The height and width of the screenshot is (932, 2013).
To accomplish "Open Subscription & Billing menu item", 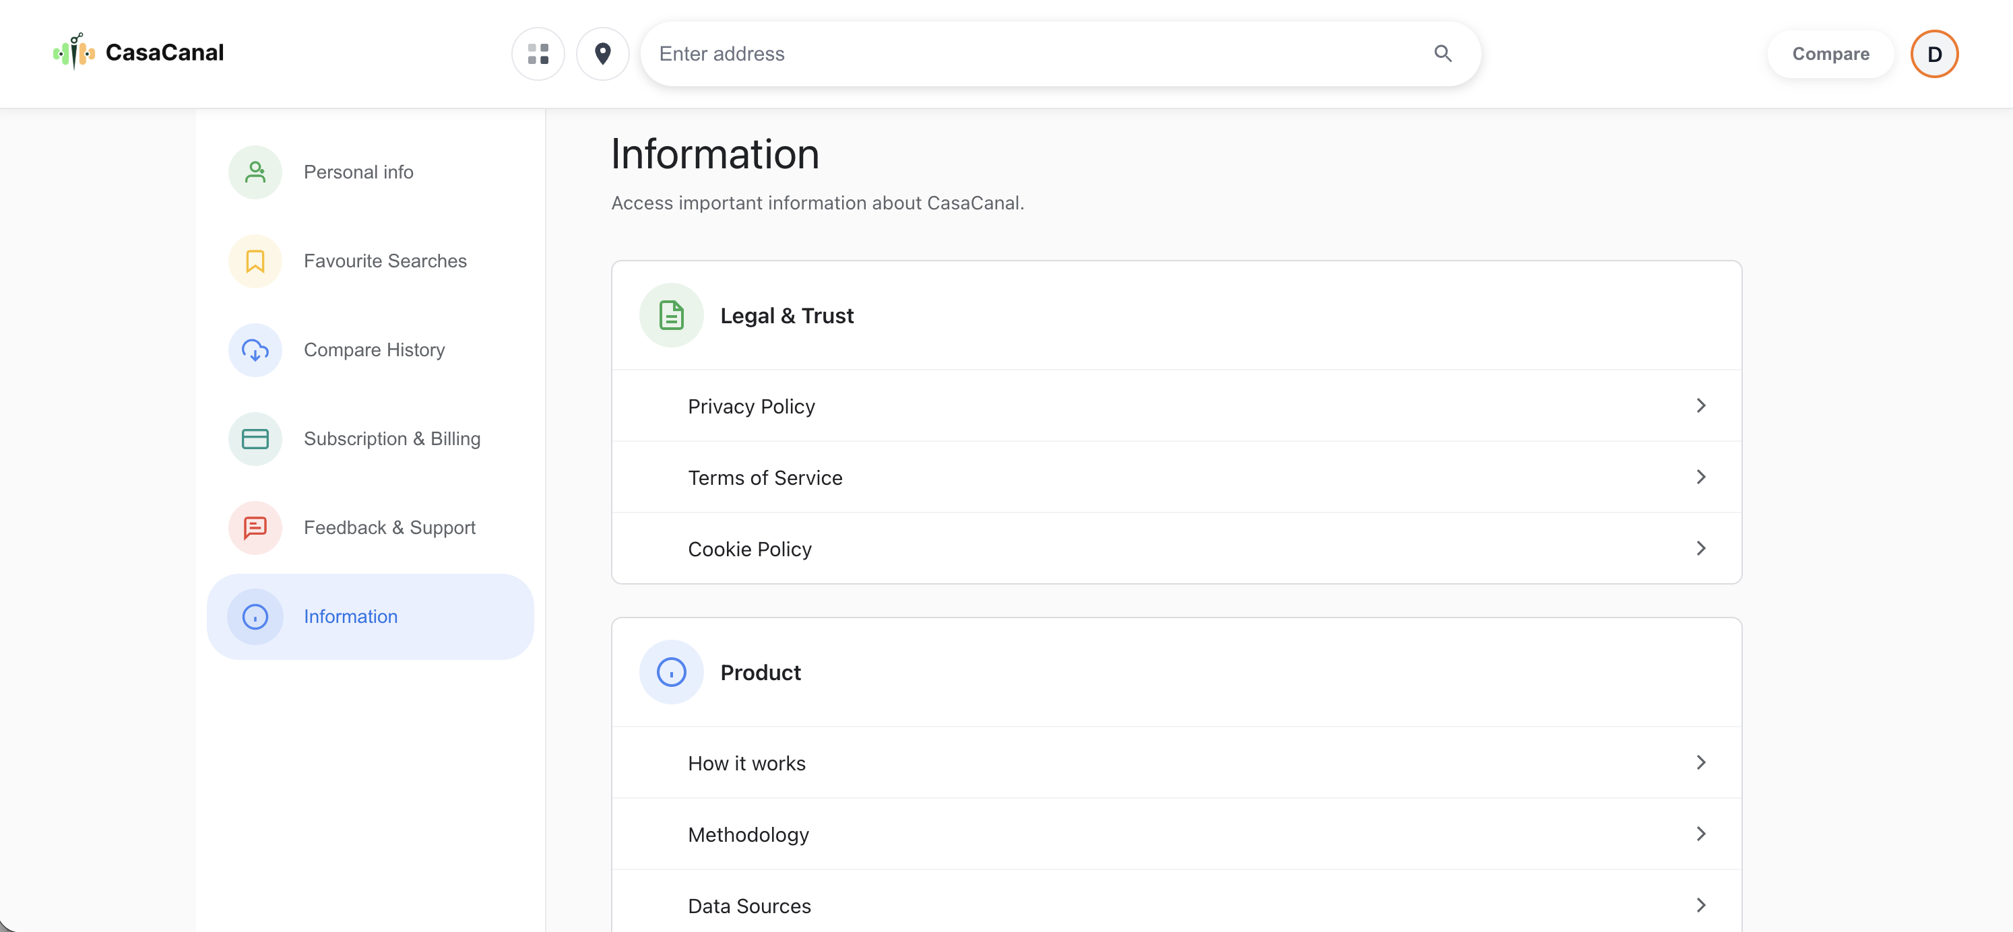I will tap(391, 439).
